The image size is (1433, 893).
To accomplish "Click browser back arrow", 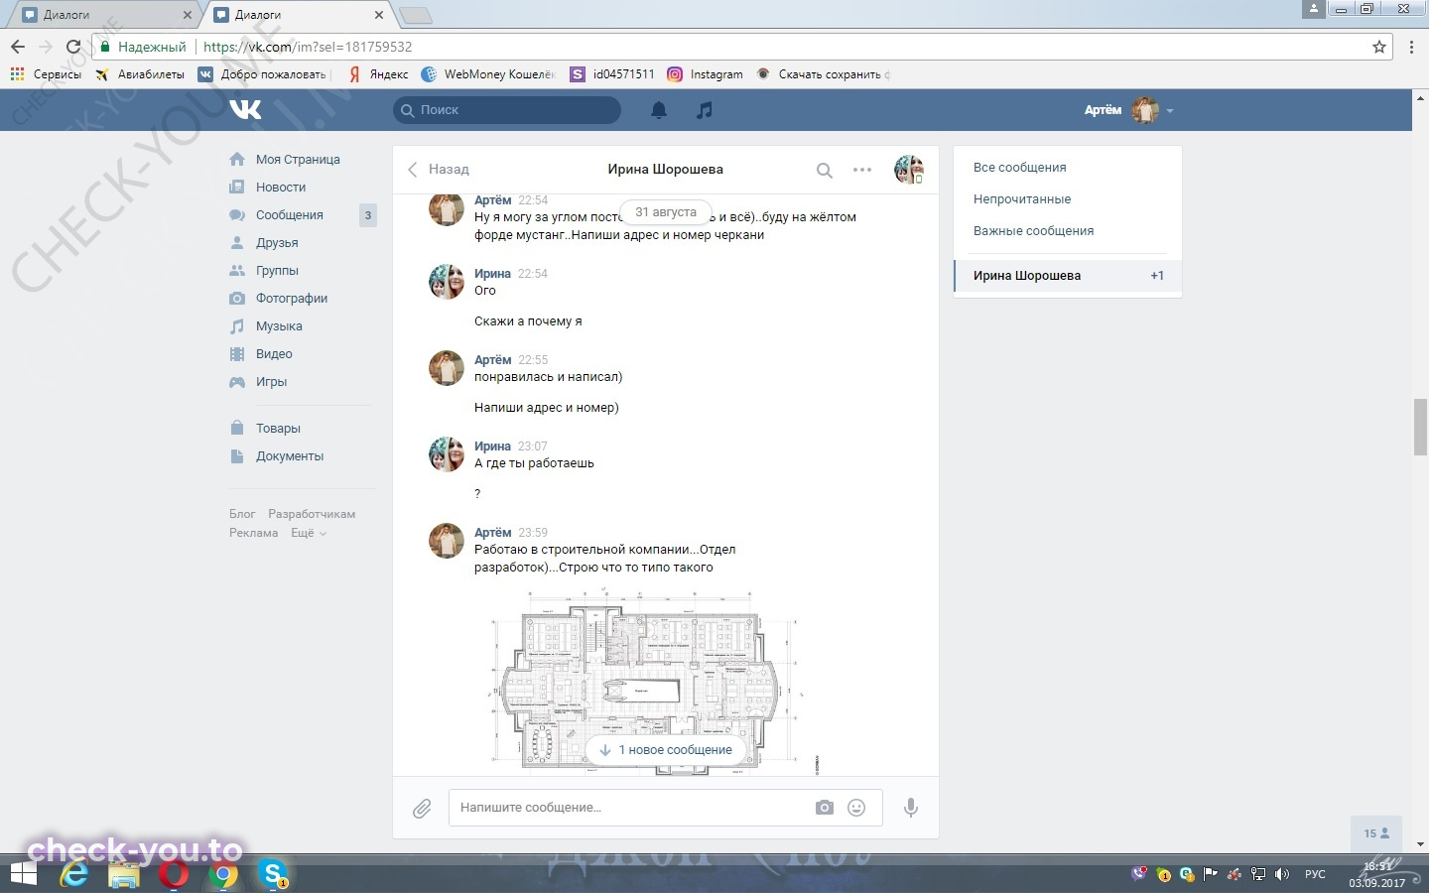I will pyautogui.click(x=18, y=47).
